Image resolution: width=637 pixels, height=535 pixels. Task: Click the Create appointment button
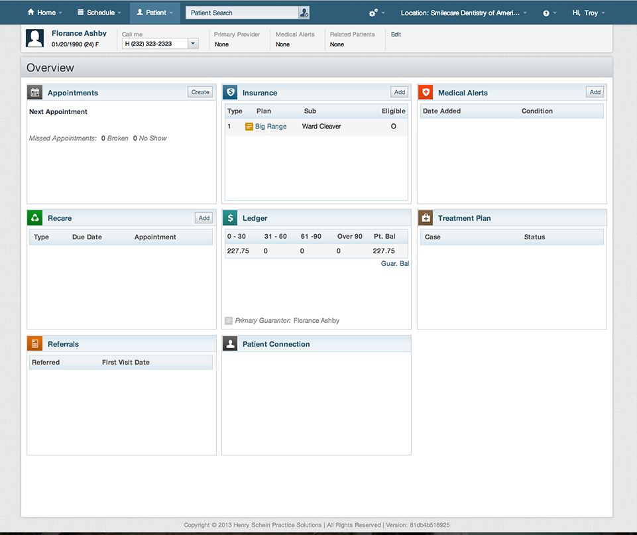click(200, 92)
